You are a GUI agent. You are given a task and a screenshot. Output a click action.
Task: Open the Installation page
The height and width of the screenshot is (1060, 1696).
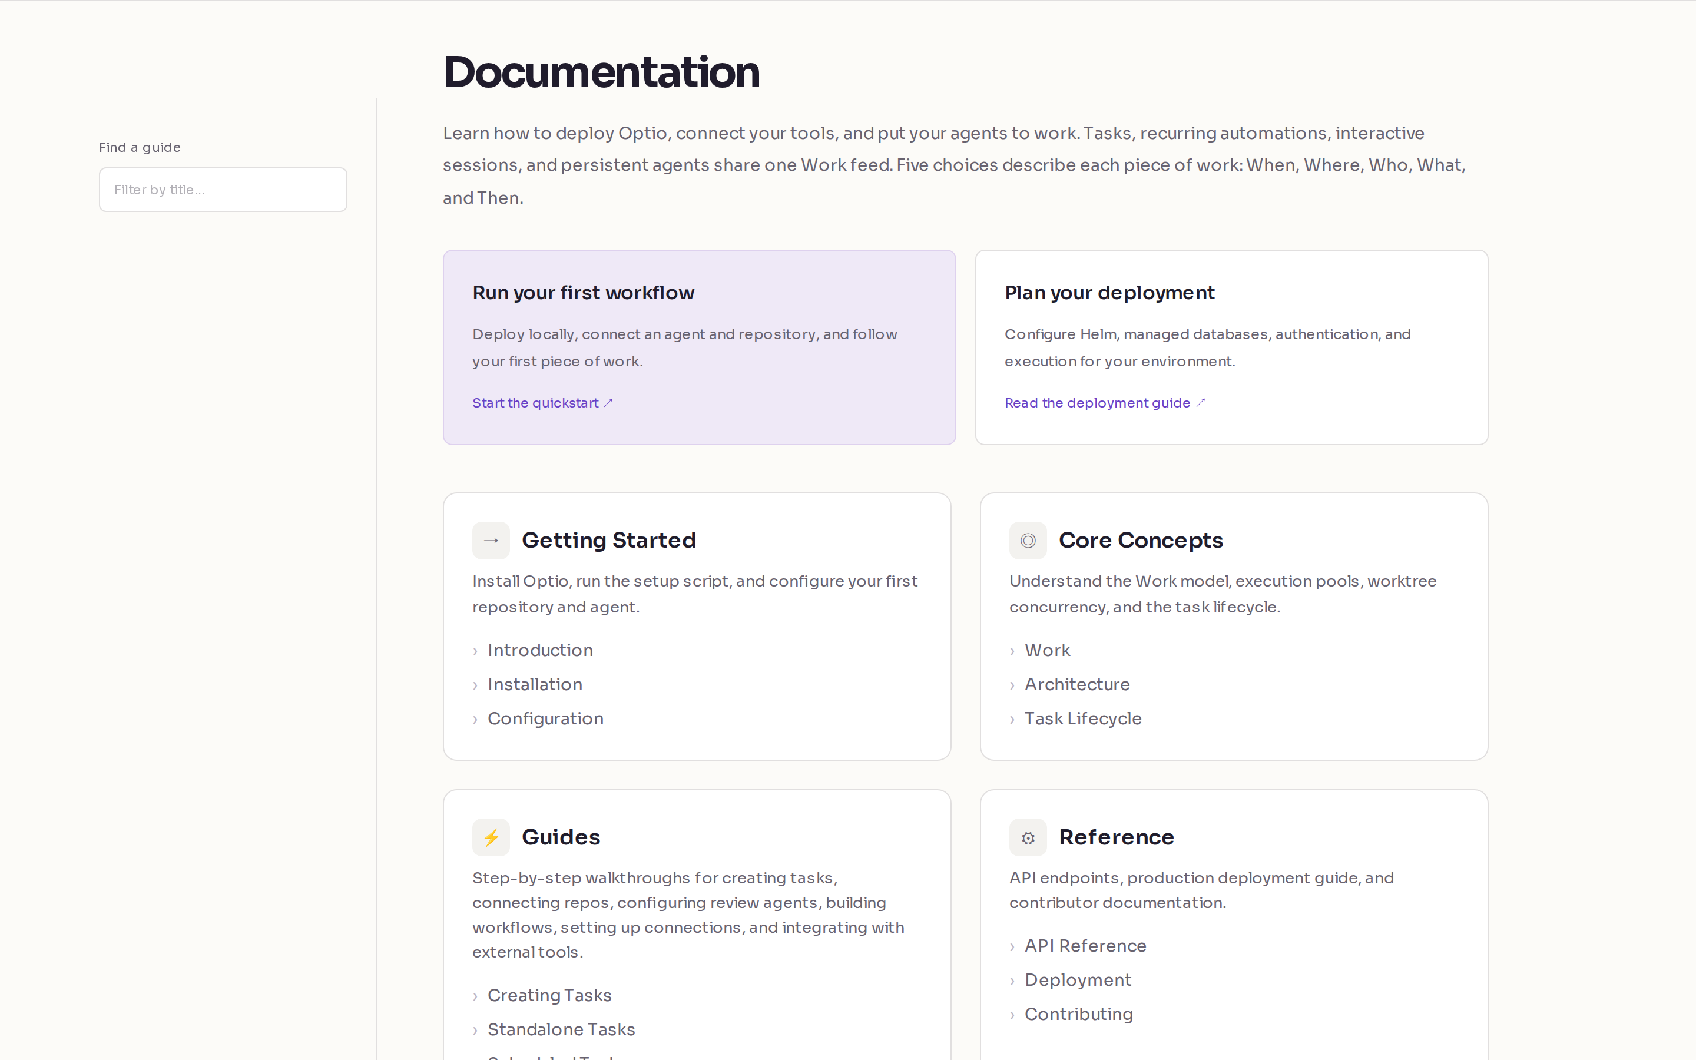(x=535, y=684)
